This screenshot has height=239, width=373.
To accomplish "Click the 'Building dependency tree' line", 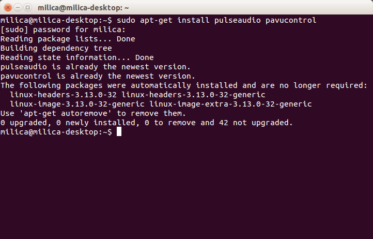I will tap(56, 48).
